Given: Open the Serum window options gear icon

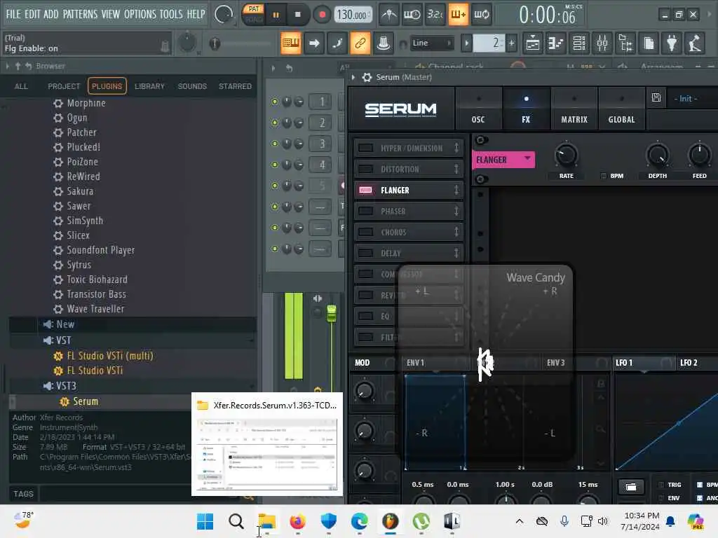Looking at the screenshot, I should pyautogui.click(x=367, y=77).
